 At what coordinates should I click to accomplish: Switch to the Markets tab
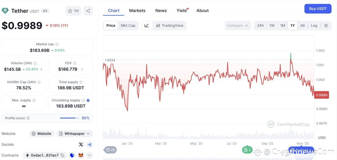tap(137, 10)
